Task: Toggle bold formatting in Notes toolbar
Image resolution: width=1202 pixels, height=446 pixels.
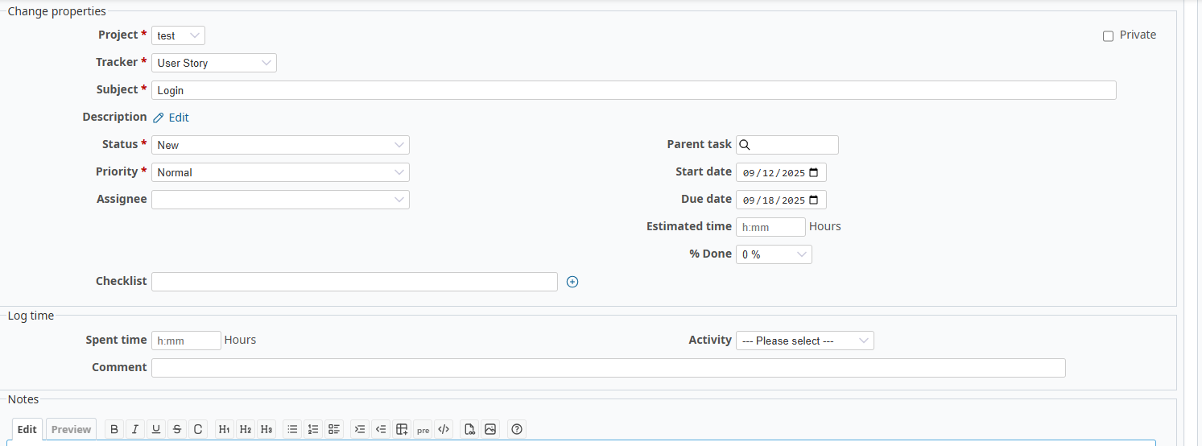Action: click(114, 429)
